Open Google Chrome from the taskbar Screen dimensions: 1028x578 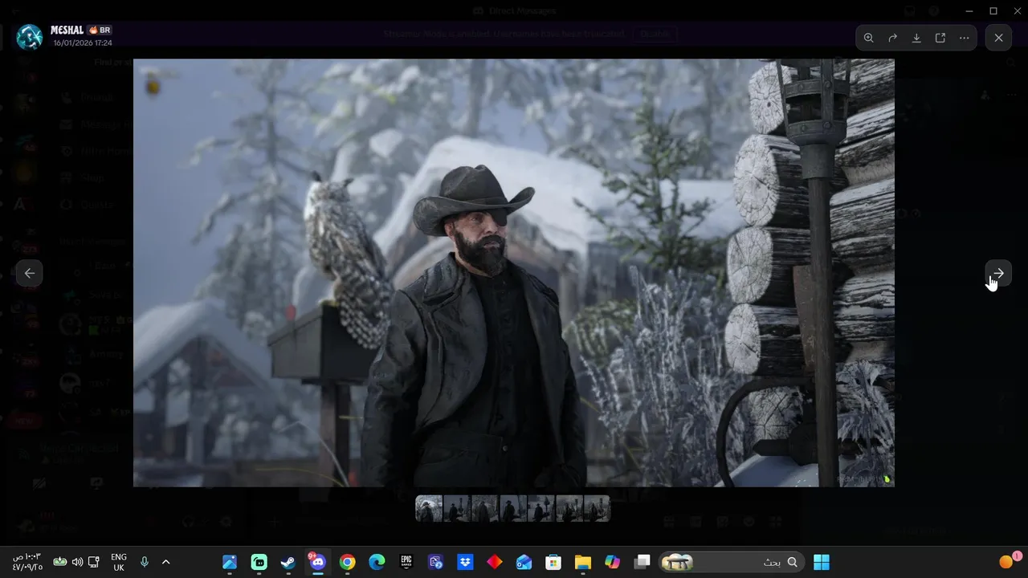pyautogui.click(x=347, y=562)
